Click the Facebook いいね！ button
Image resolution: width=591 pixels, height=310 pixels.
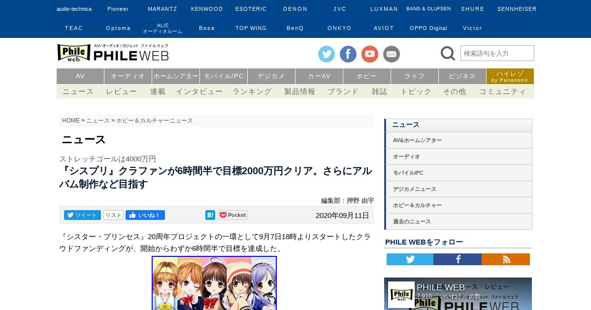point(145,215)
